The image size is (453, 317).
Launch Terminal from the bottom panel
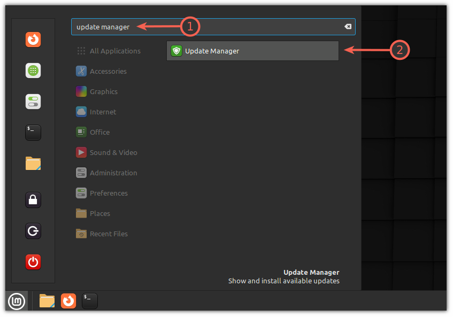[90, 301]
